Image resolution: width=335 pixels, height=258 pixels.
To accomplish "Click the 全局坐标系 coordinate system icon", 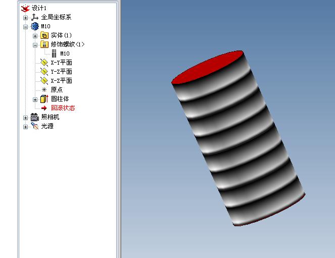I will coord(34,17).
